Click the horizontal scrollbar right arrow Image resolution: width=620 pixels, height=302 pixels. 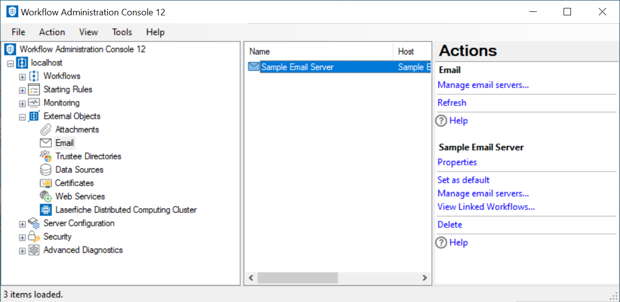[x=424, y=278]
